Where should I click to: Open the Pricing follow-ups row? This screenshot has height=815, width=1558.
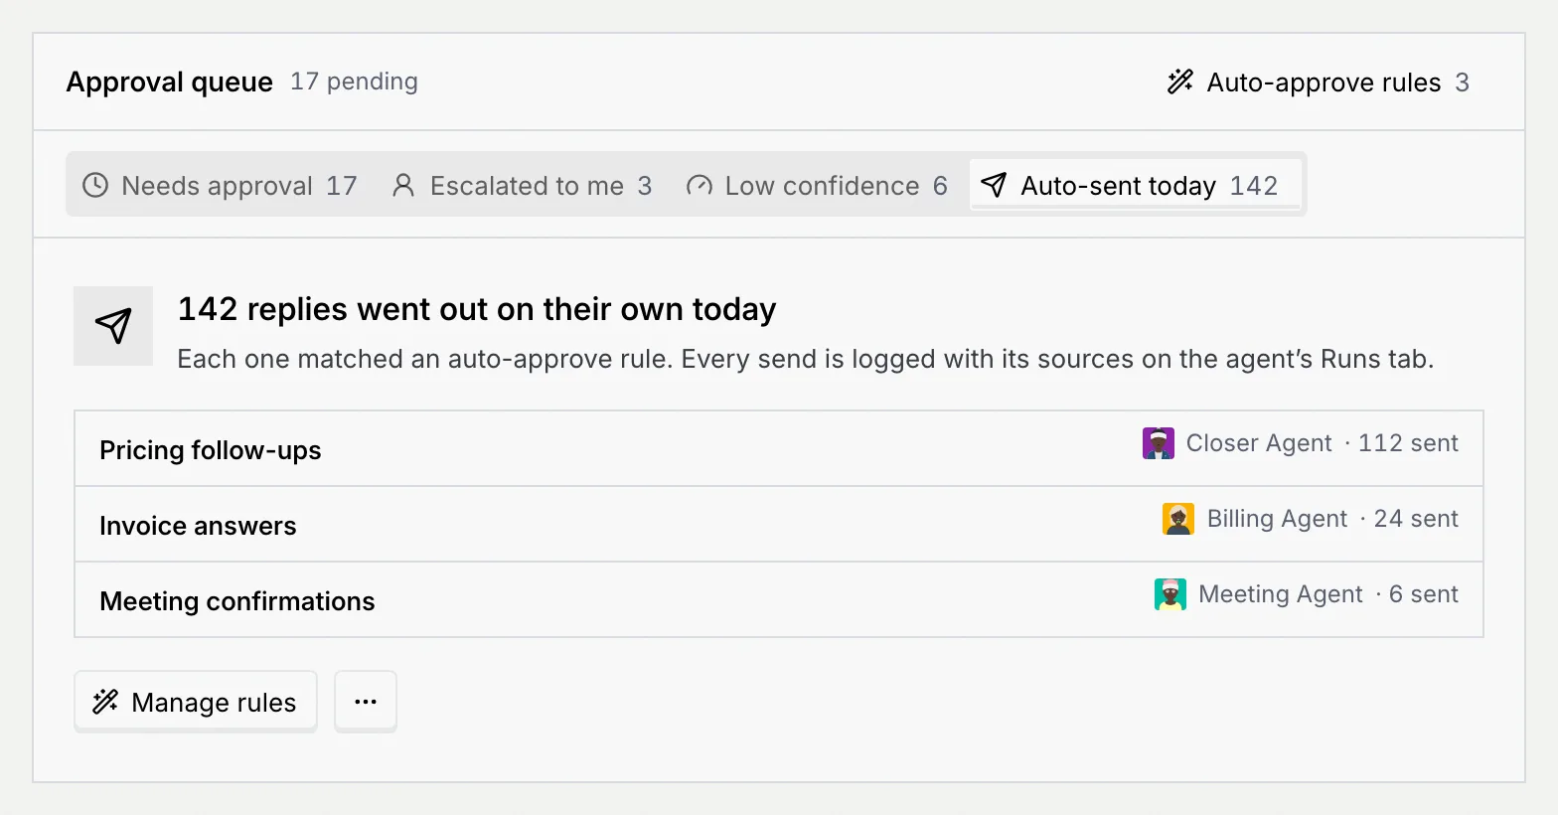[x=779, y=449]
